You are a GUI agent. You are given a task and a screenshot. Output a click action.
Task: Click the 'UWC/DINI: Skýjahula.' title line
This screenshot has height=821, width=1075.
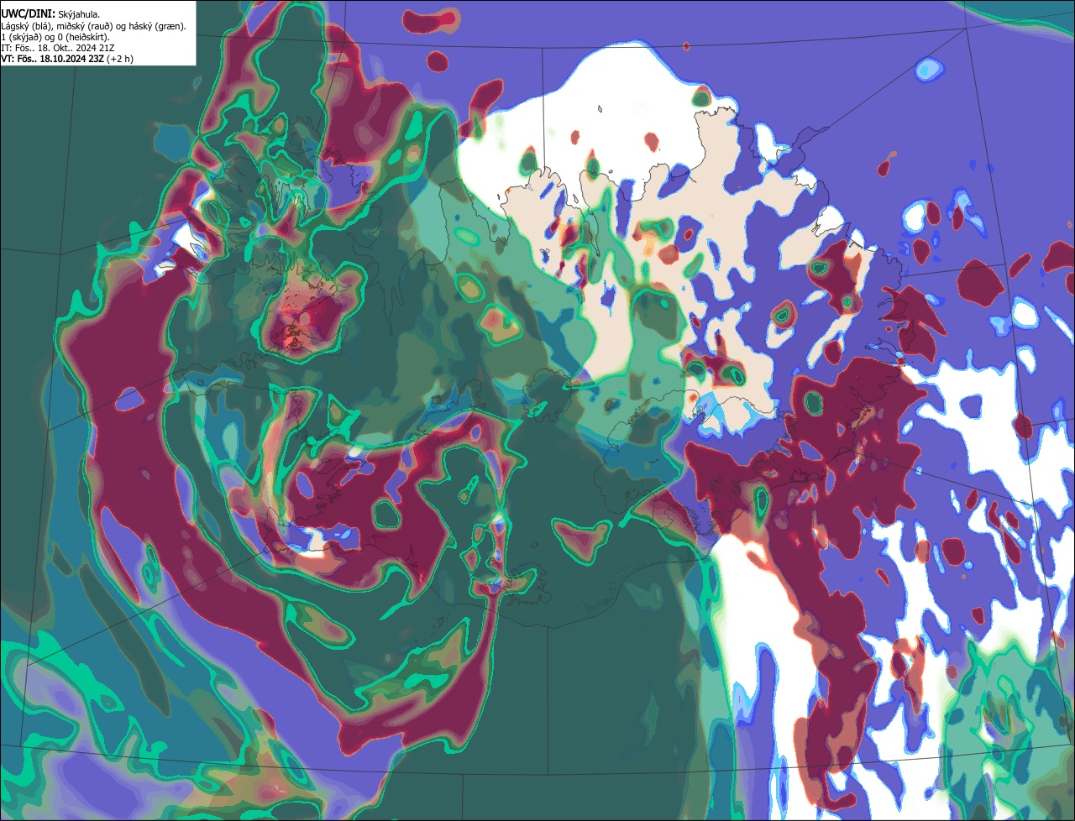[x=50, y=14]
